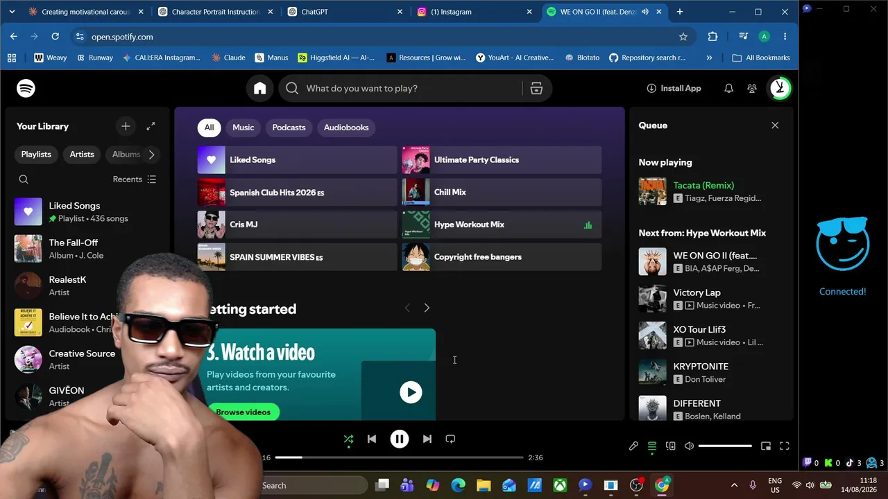Open Chrome media controls icon
888x499 pixels.
(743, 37)
